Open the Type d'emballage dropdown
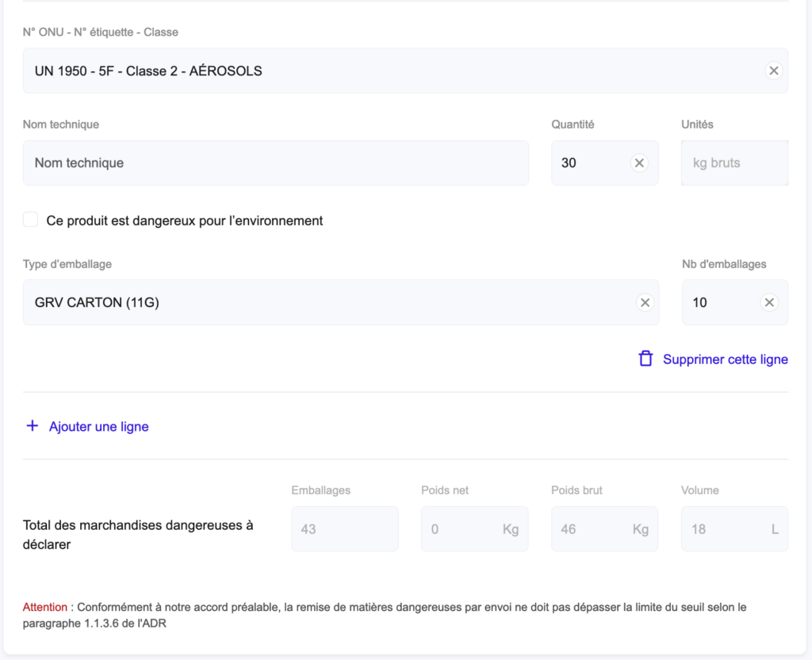 325,302
